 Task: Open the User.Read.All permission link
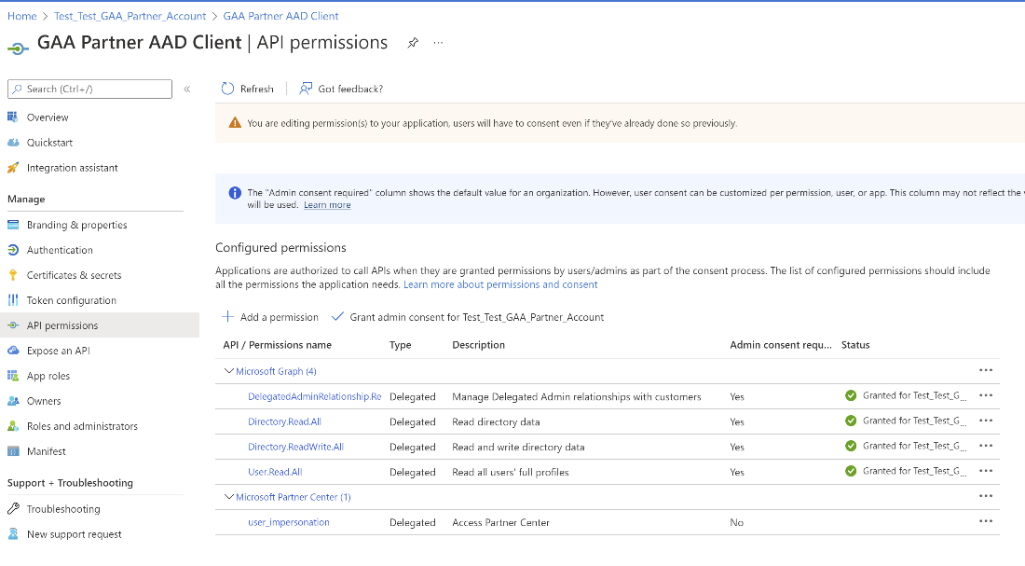point(275,472)
